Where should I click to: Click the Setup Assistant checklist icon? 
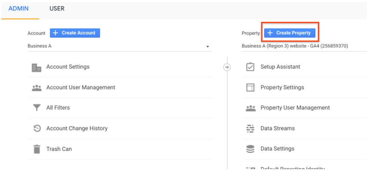[250, 67]
